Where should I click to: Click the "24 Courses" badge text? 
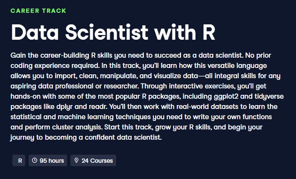point(97,161)
